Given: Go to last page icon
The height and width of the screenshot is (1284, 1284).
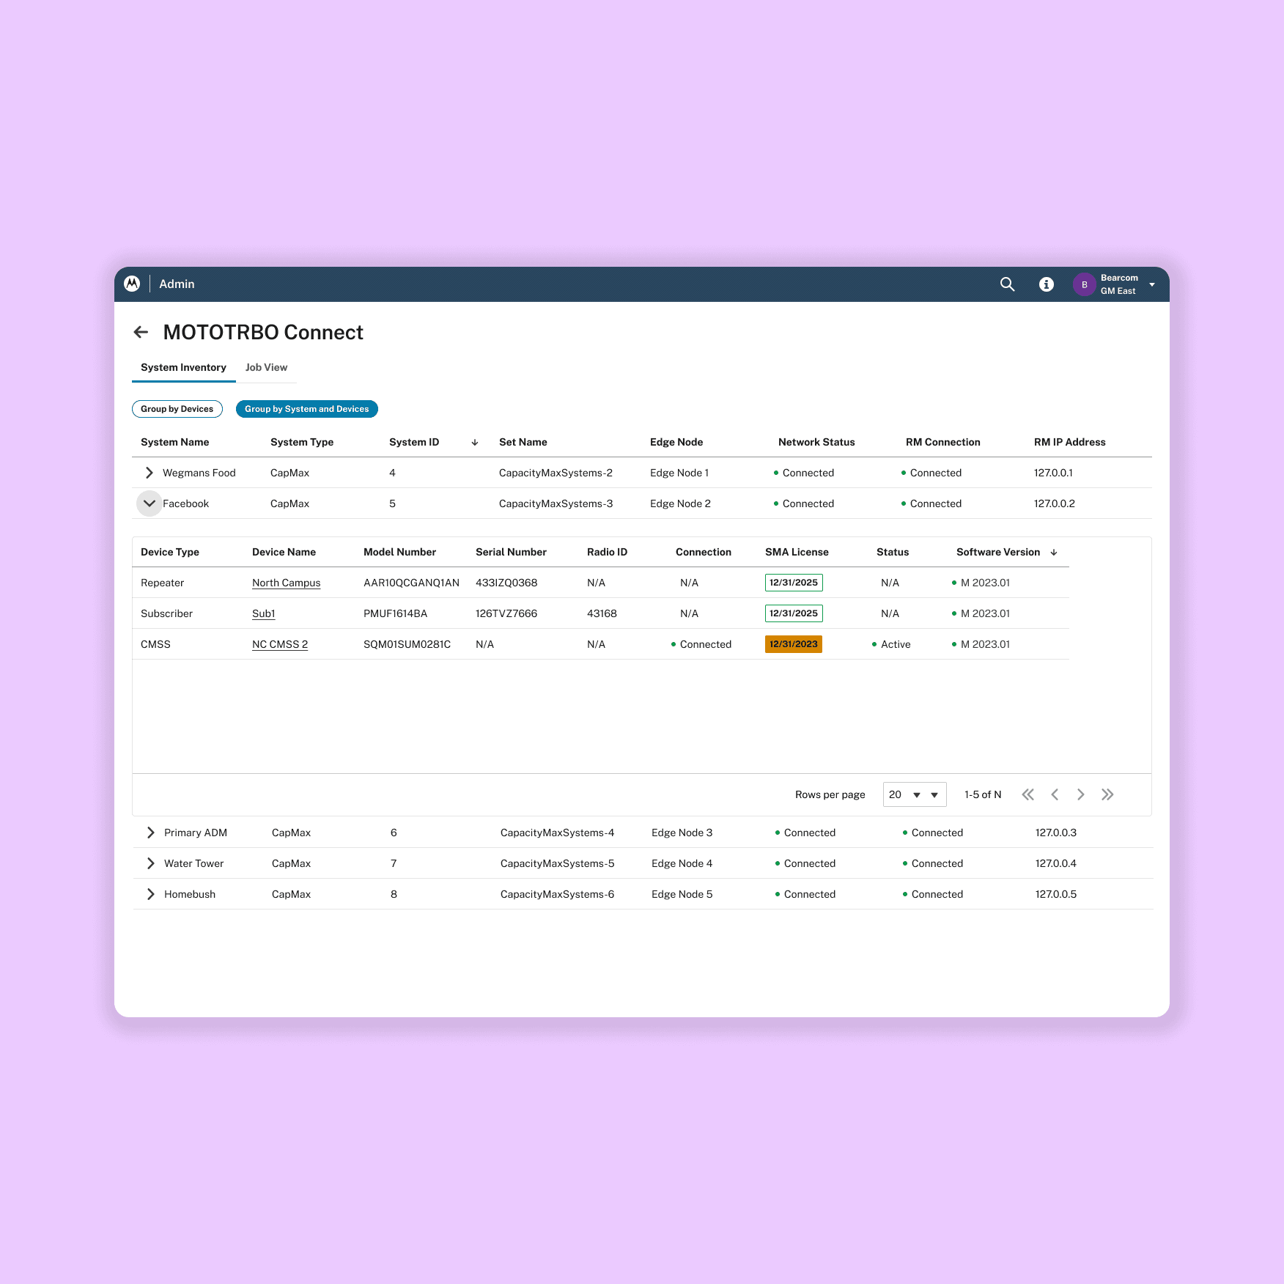Looking at the screenshot, I should 1107,794.
